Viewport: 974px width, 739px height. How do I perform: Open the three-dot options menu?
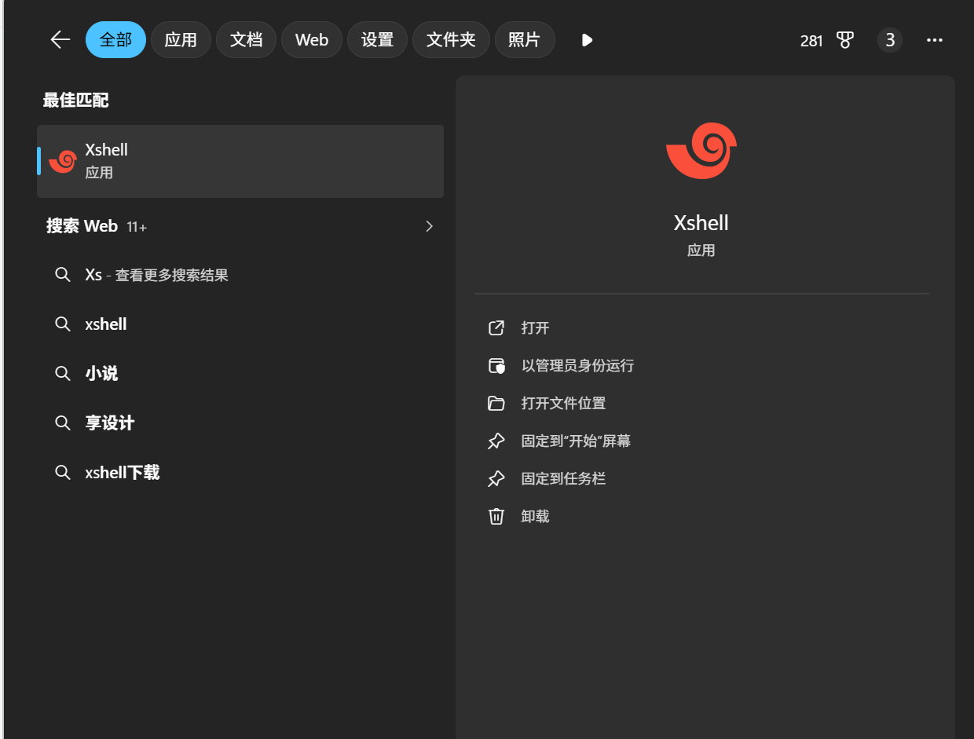[x=935, y=40]
